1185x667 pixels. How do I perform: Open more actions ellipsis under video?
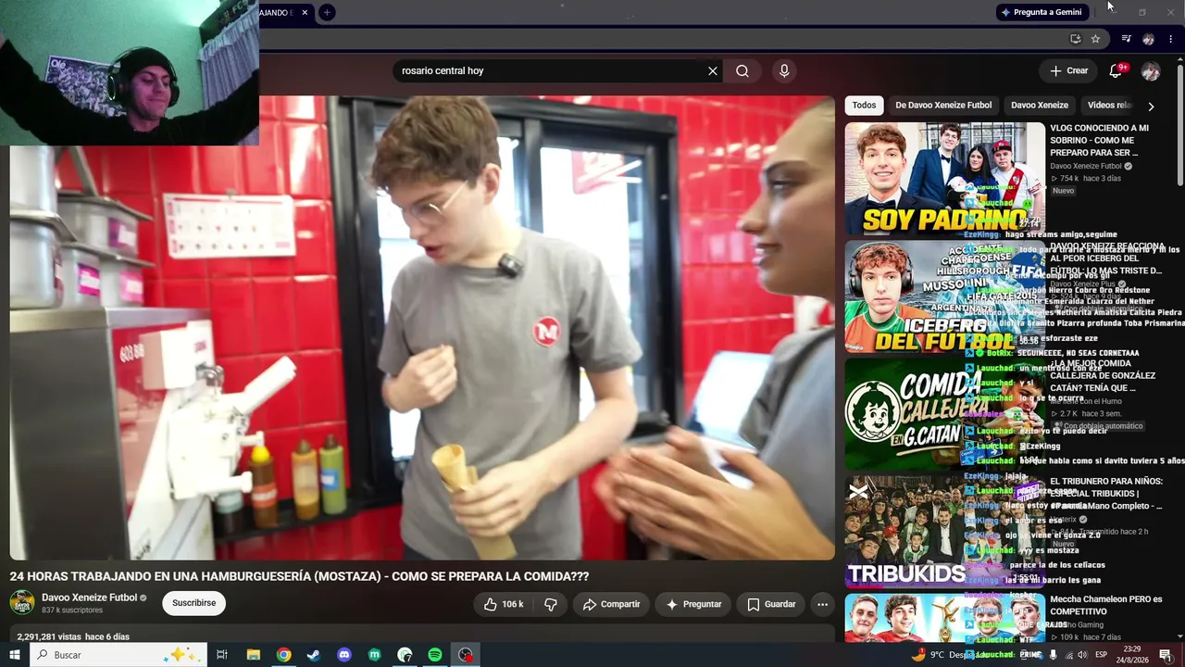tap(822, 604)
